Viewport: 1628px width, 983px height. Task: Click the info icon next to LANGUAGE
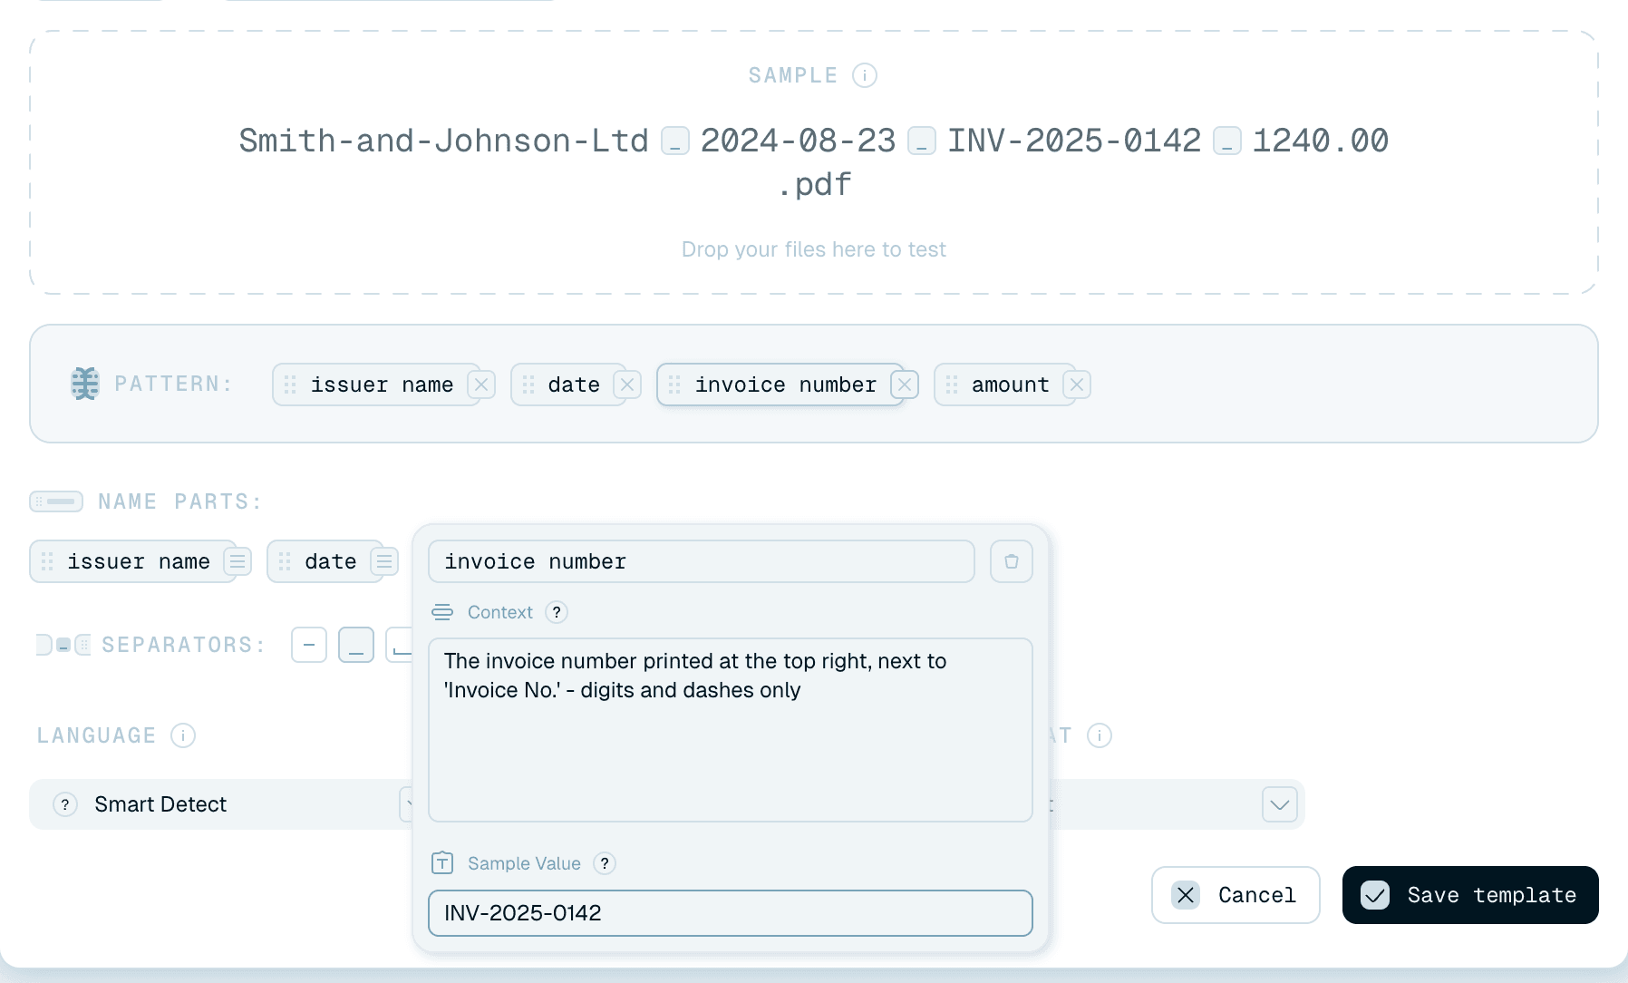coord(183,735)
